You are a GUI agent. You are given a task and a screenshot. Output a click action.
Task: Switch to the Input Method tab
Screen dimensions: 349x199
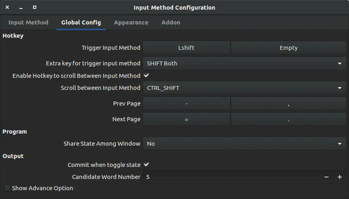28,22
